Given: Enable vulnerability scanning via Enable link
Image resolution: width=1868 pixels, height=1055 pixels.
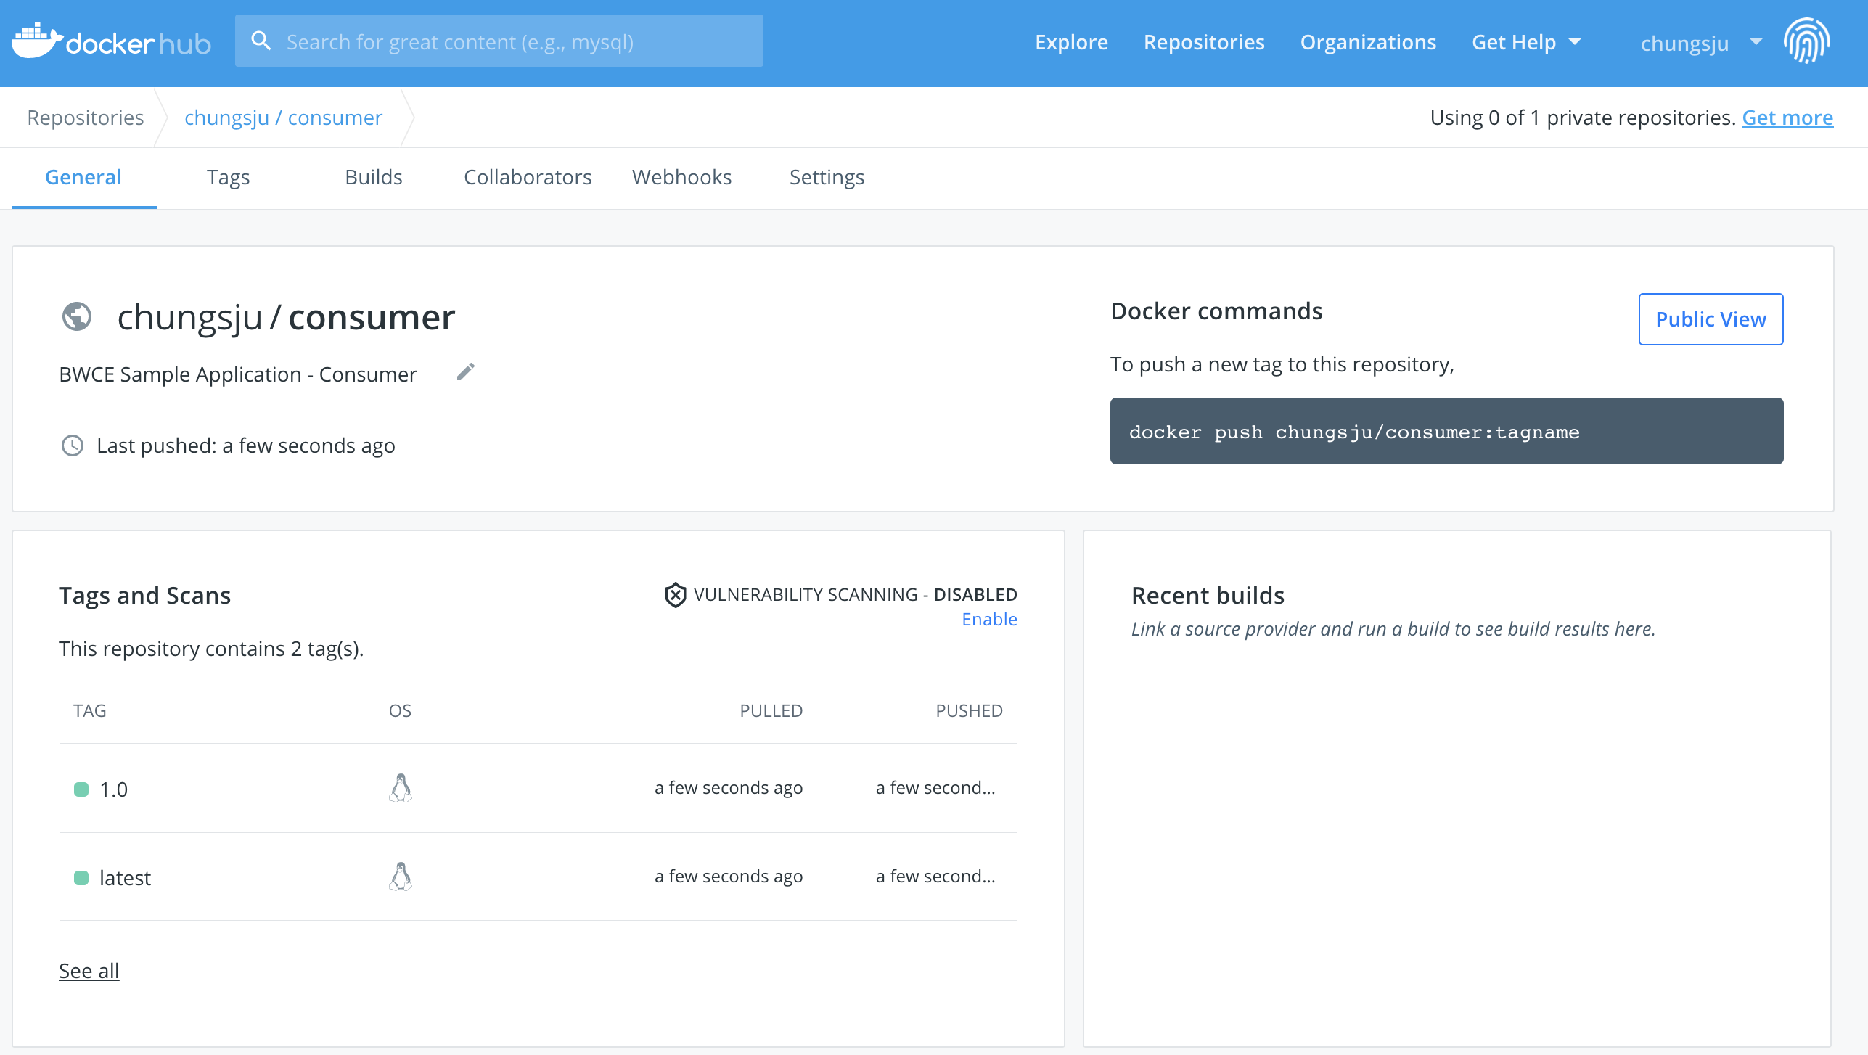Looking at the screenshot, I should (989, 619).
